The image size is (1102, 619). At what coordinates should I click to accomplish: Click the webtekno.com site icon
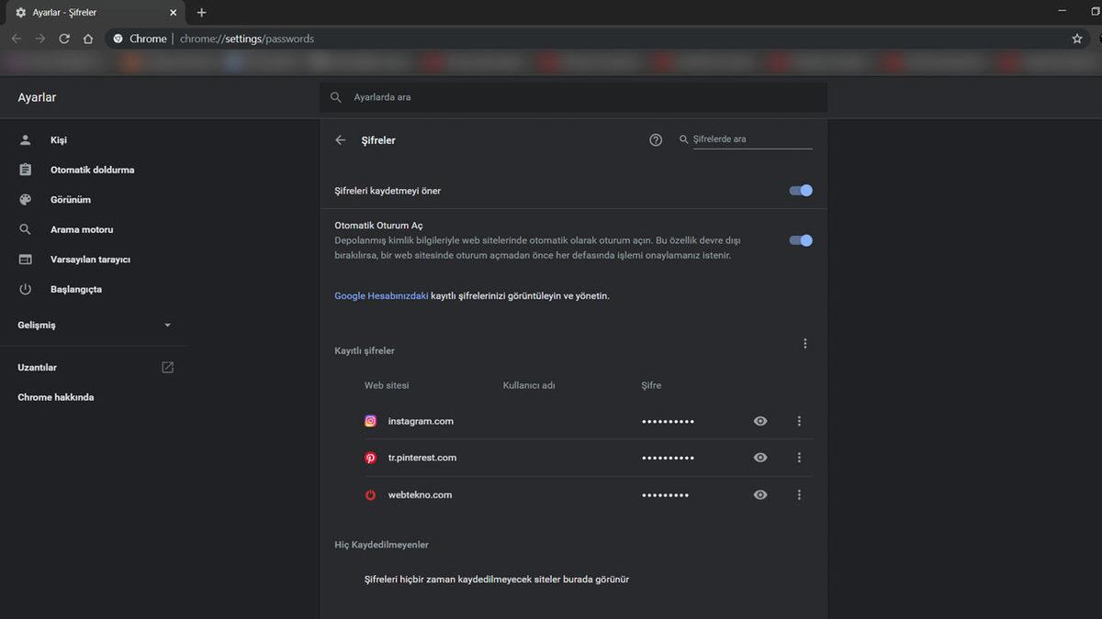[x=370, y=494]
